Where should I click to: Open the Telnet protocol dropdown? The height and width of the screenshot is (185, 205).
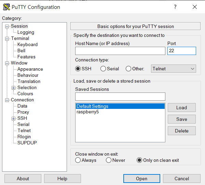pyautogui.click(x=173, y=69)
